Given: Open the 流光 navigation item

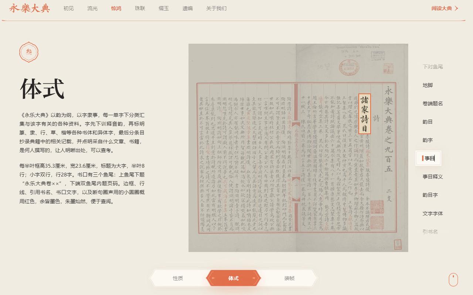Looking at the screenshot, I should [x=92, y=8].
